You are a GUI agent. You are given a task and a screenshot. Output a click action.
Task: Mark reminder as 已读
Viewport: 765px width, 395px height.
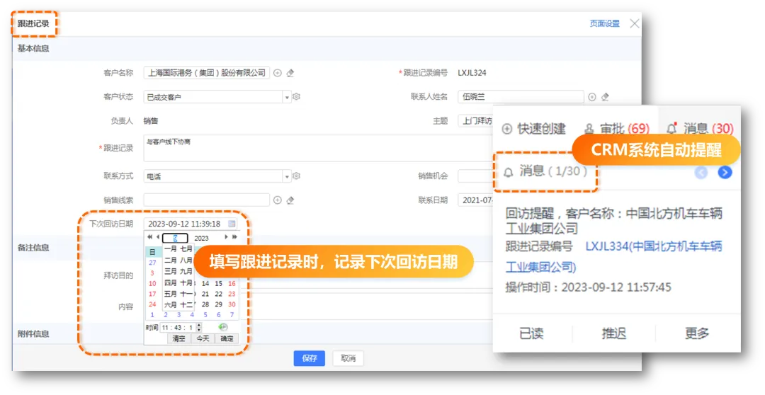pos(531,333)
